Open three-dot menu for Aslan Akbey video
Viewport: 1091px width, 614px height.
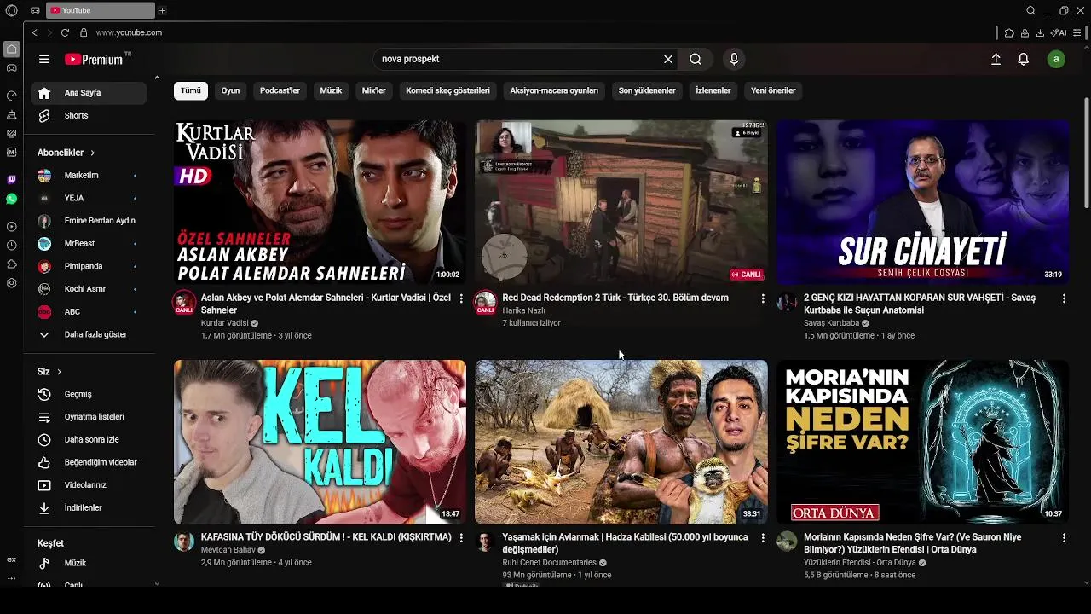coord(461,298)
